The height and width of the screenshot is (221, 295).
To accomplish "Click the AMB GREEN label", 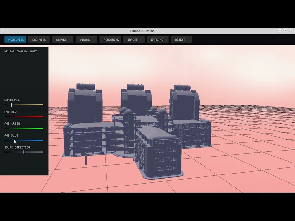I will [x=12, y=124].
